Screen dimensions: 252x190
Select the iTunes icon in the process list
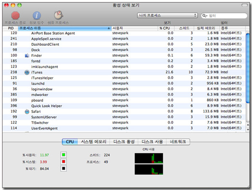point(27,72)
